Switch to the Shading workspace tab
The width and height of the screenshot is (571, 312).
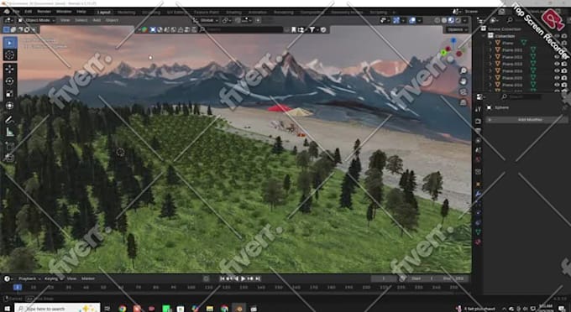(x=233, y=12)
